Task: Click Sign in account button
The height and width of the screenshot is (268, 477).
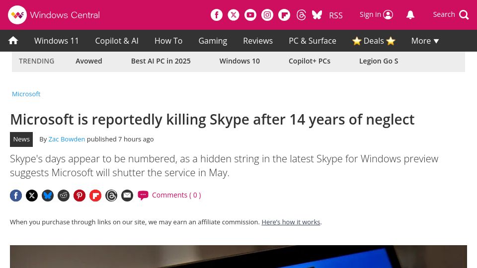Action: 376,14
